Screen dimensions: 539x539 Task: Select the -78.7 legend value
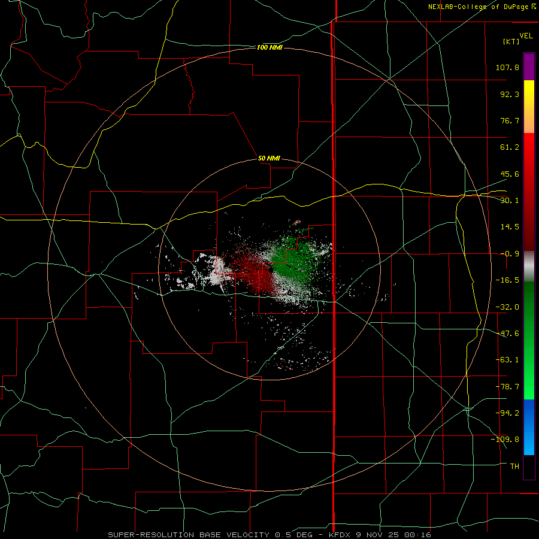pos(507,387)
